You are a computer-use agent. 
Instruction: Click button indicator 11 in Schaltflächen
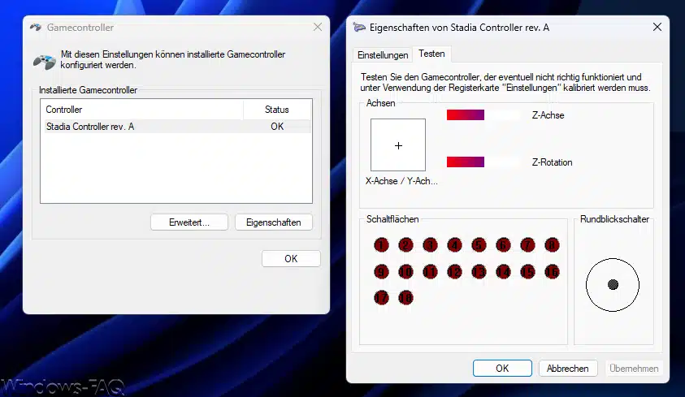(x=431, y=272)
